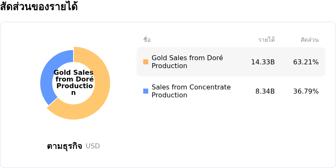Screen dimensions: 336x168
Task: Sort by the ชื่อ column header
Action: click(147, 40)
